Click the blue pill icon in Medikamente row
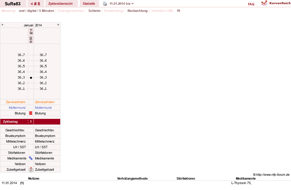This screenshot has height=190, width=291. pos(31,158)
